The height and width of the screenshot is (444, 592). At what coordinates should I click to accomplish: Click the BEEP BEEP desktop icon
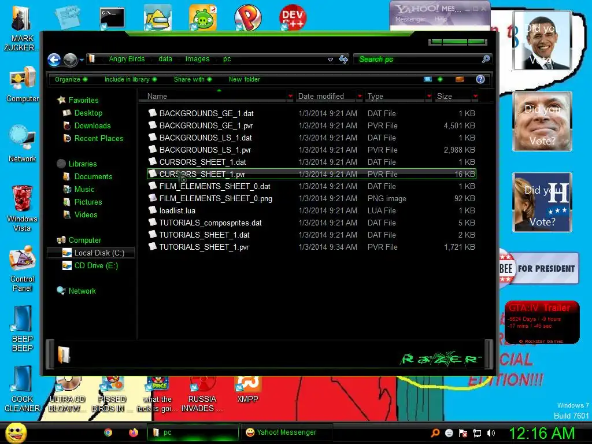click(x=22, y=328)
